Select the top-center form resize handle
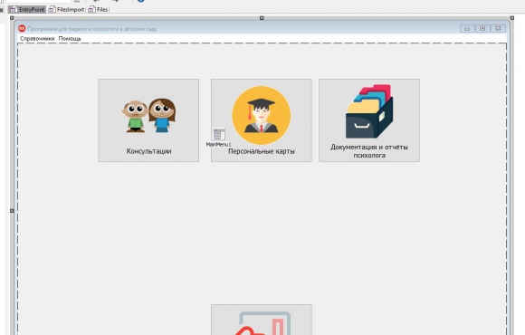The image size is (525, 335). 262,18
